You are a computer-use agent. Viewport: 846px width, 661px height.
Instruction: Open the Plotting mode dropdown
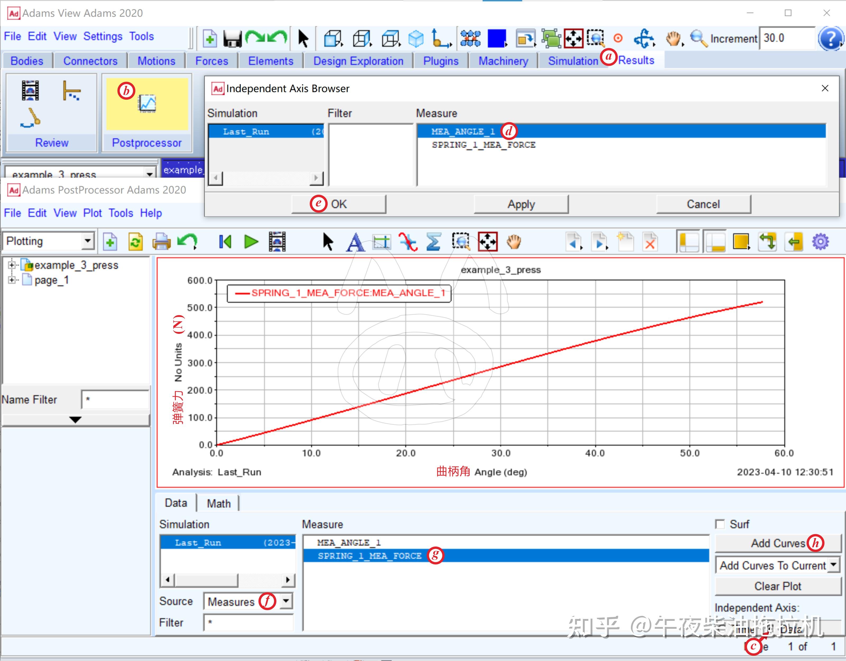pyautogui.click(x=88, y=241)
